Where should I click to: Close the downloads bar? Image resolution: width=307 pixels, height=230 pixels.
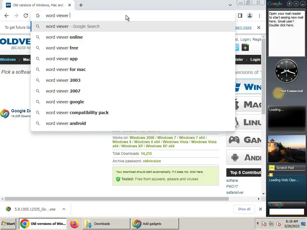(x=261, y=209)
